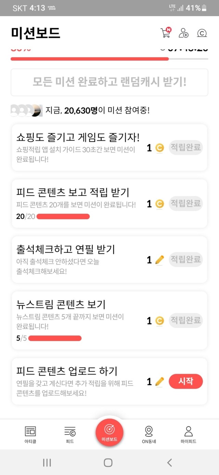
Task: Tap 모든 미션 완료하고 랜덤캐시 받기 button
Action: point(109,82)
